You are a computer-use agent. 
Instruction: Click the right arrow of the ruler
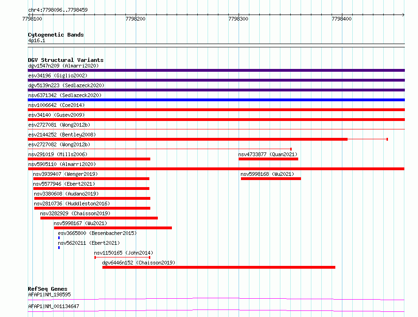coord(403,15)
